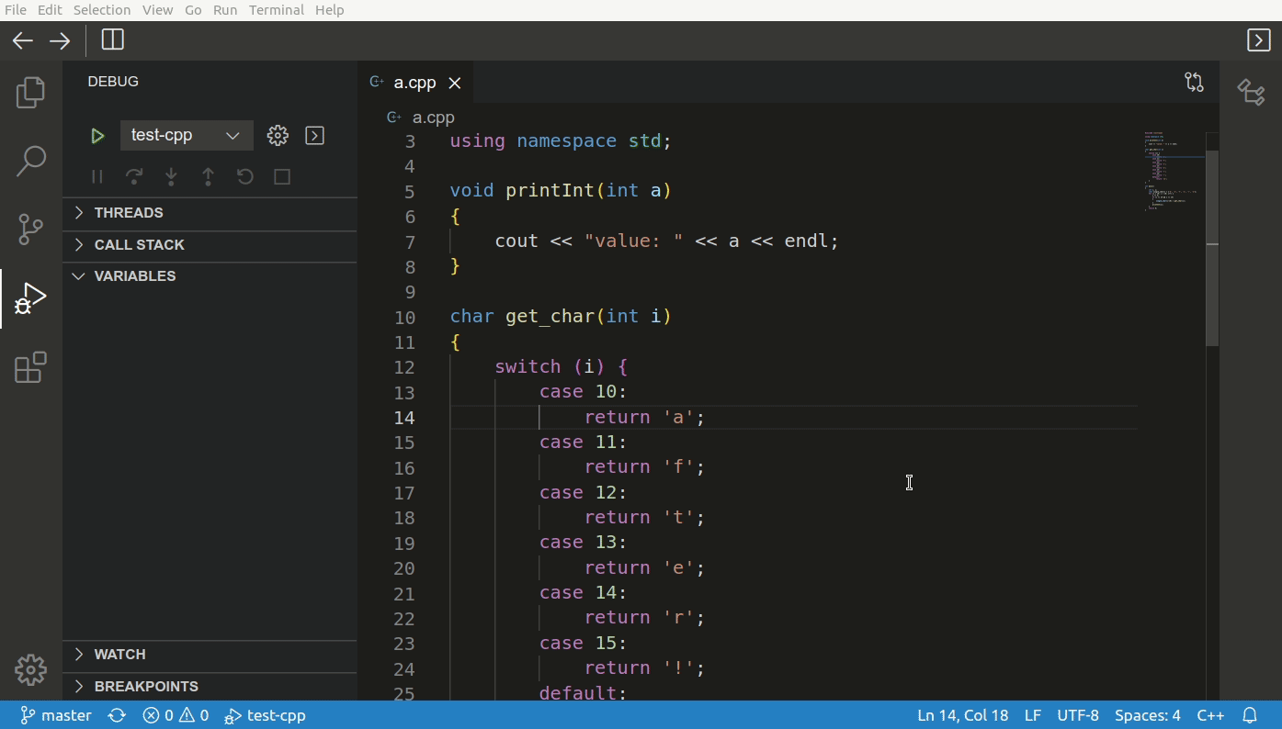Viewport: 1282px width, 729px height.
Task: Collapse the VARIABLES section
Action: point(210,275)
